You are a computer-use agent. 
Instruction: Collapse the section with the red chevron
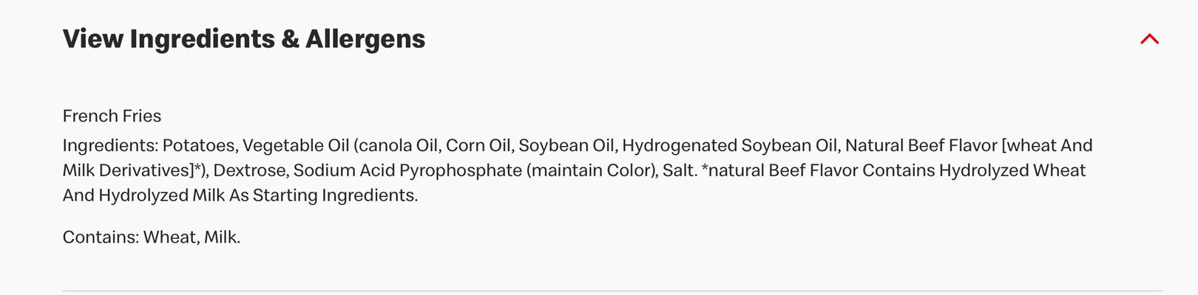(x=1149, y=39)
